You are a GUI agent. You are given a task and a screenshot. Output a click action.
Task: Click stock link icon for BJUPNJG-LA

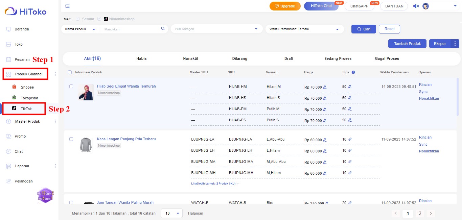[350, 139]
